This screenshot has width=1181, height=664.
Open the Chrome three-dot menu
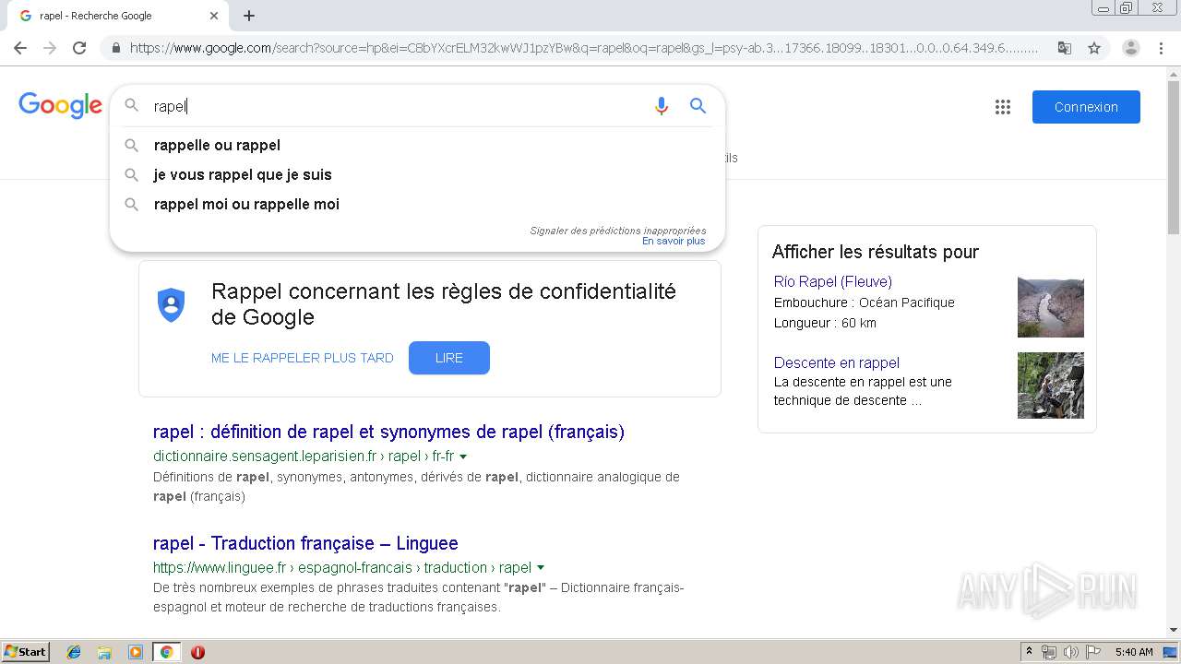click(1161, 48)
